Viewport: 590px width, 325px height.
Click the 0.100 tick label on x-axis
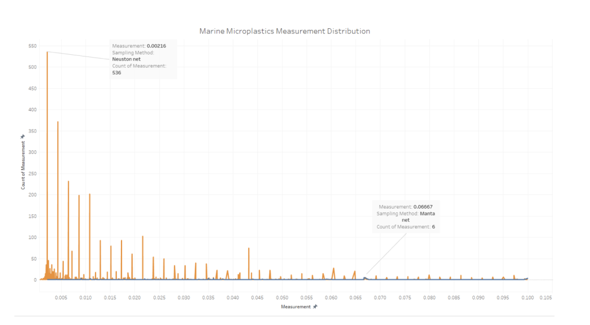[x=528, y=297]
